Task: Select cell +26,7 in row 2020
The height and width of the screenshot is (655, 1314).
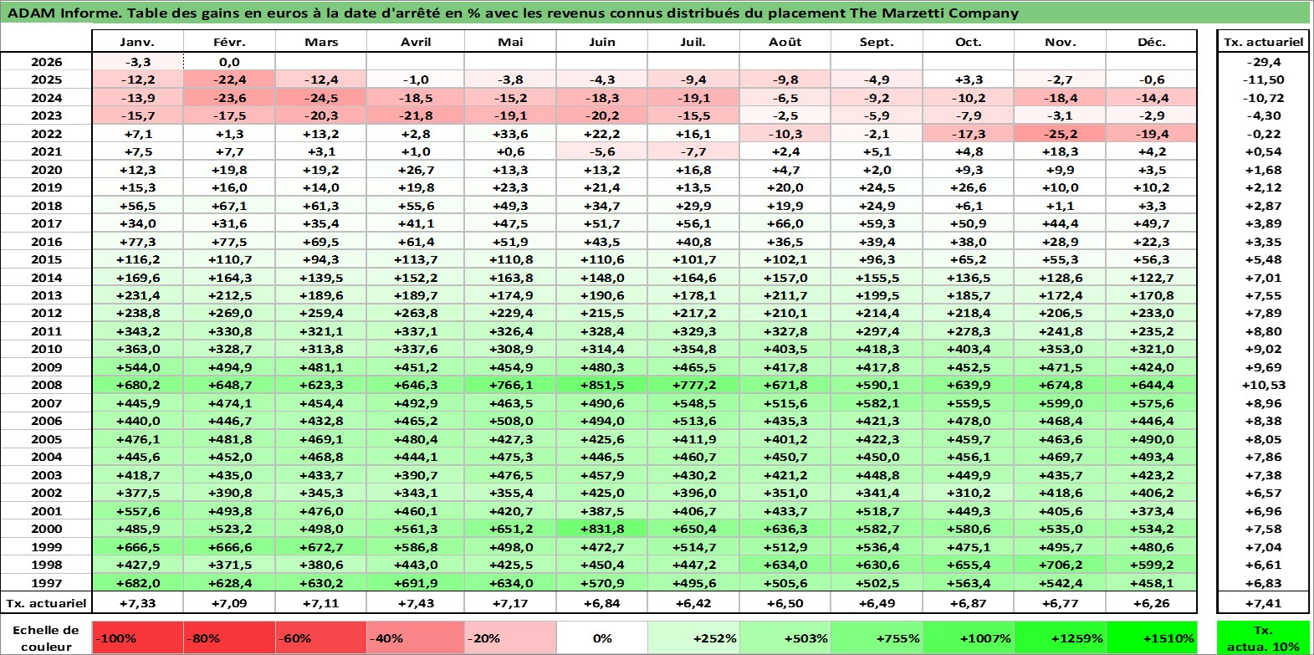Action: [416, 170]
